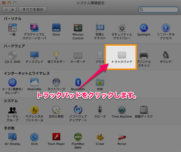Open the Perian preference pane

pos(122,137)
